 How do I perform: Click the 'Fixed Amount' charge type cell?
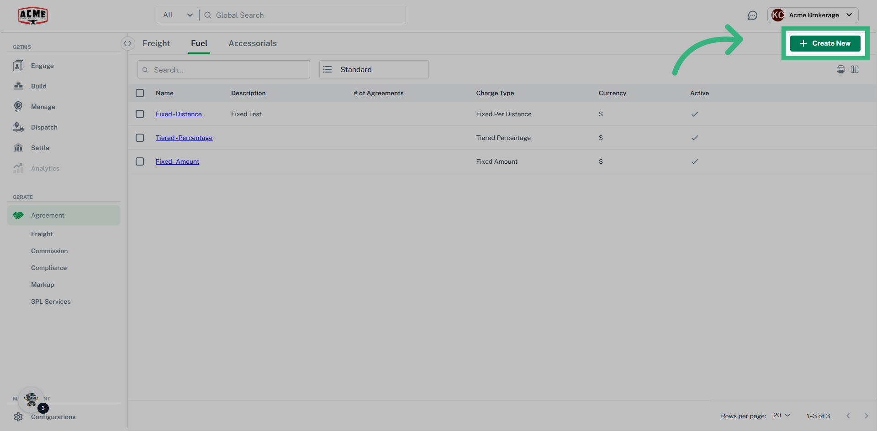click(x=497, y=161)
